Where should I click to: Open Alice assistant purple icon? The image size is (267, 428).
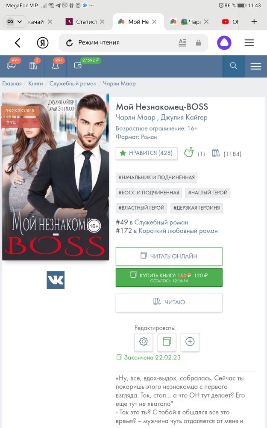224,43
